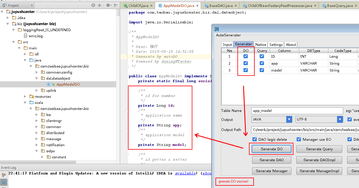The width and height of the screenshot is (359, 188).
Task: Click the dal.dataobject package icon
Action: pyautogui.click(x=43, y=78)
